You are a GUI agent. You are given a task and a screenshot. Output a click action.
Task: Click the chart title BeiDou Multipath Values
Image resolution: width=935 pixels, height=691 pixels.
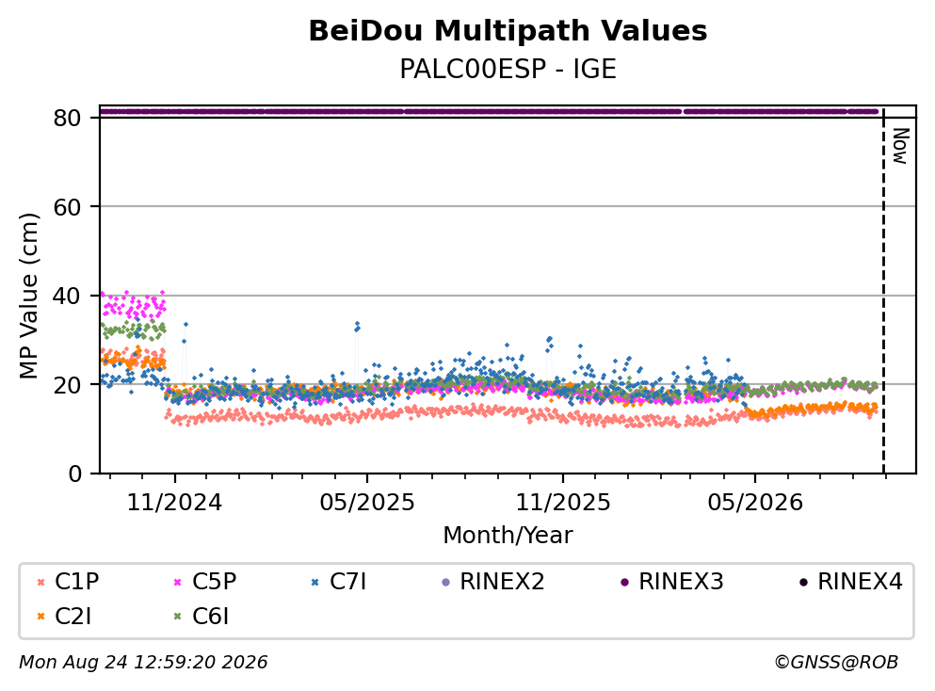click(508, 31)
